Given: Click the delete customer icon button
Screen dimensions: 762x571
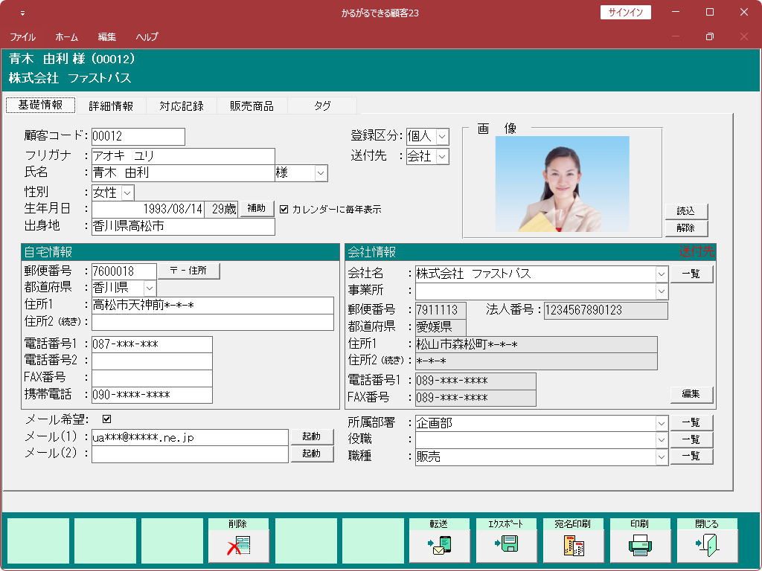Looking at the screenshot, I should pyautogui.click(x=239, y=546).
